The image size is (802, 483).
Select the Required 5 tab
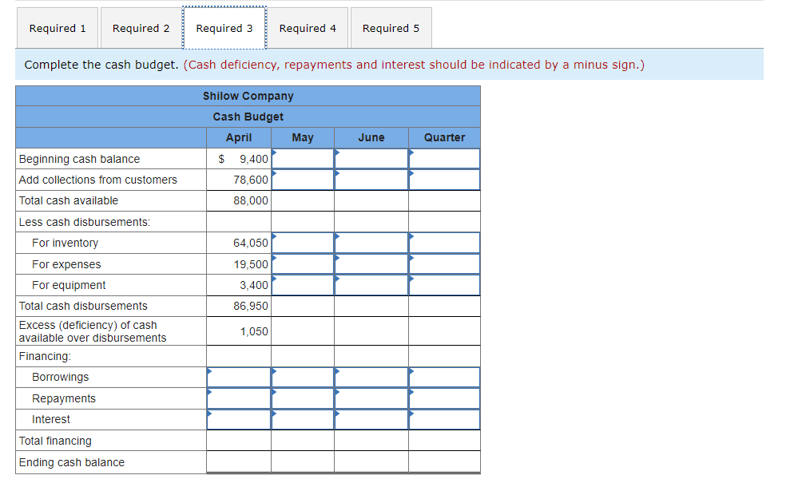click(x=391, y=27)
